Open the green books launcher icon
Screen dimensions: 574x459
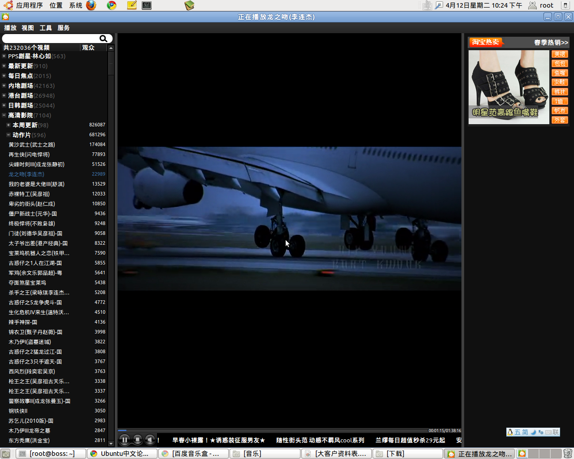pyautogui.click(x=189, y=5)
